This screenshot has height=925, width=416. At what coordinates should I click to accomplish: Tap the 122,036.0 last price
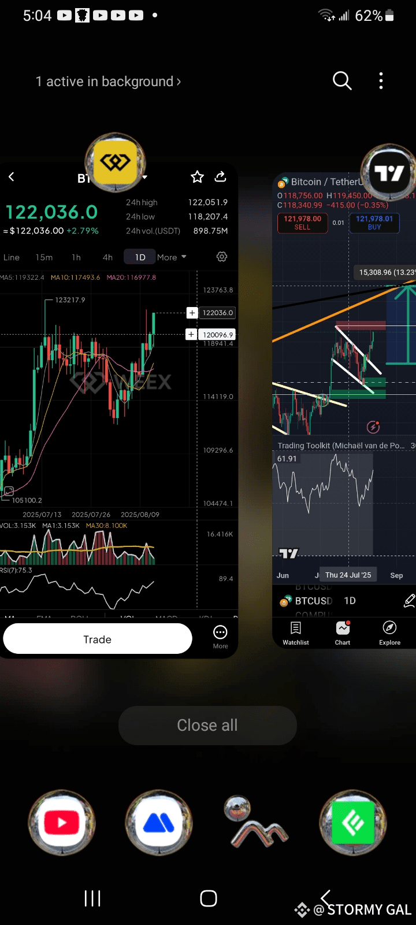tap(51, 212)
